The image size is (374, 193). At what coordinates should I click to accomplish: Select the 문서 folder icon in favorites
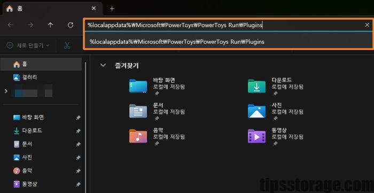point(138,111)
